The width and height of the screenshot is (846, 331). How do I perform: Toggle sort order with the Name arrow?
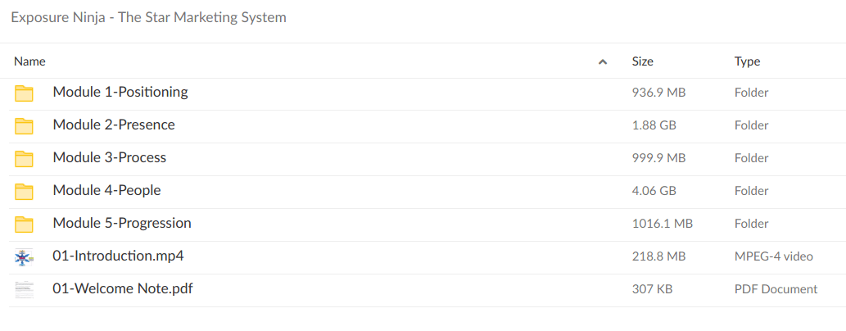603,61
